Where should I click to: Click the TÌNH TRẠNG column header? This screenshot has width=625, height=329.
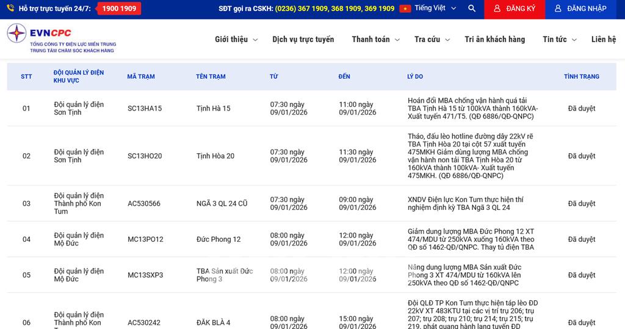pyautogui.click(x=581, y=76)
